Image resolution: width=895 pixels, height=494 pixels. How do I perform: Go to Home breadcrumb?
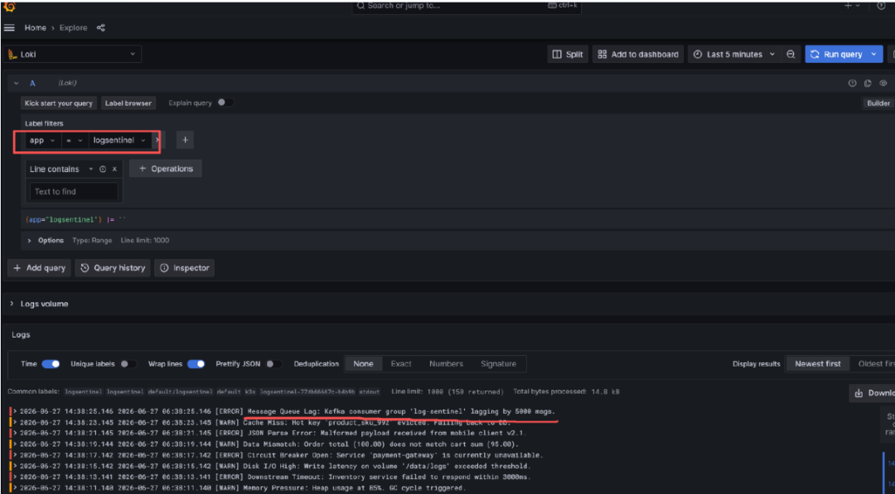point(36,28)
